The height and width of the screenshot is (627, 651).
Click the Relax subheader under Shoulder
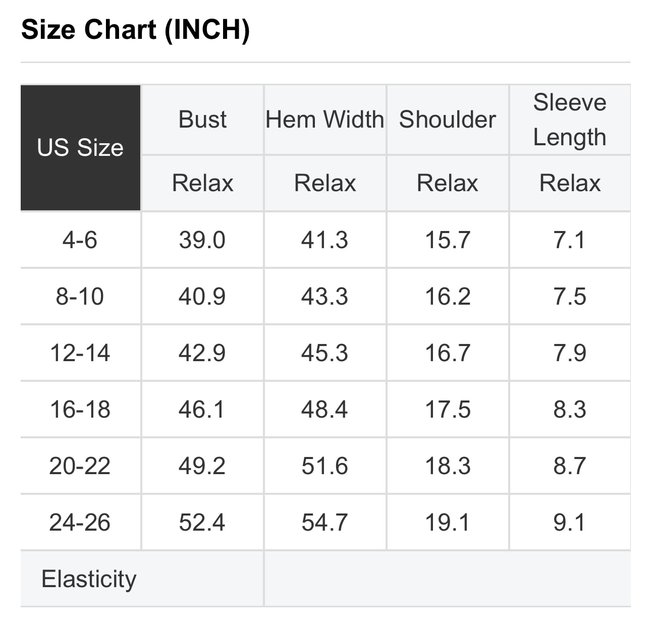click(448, 183)
